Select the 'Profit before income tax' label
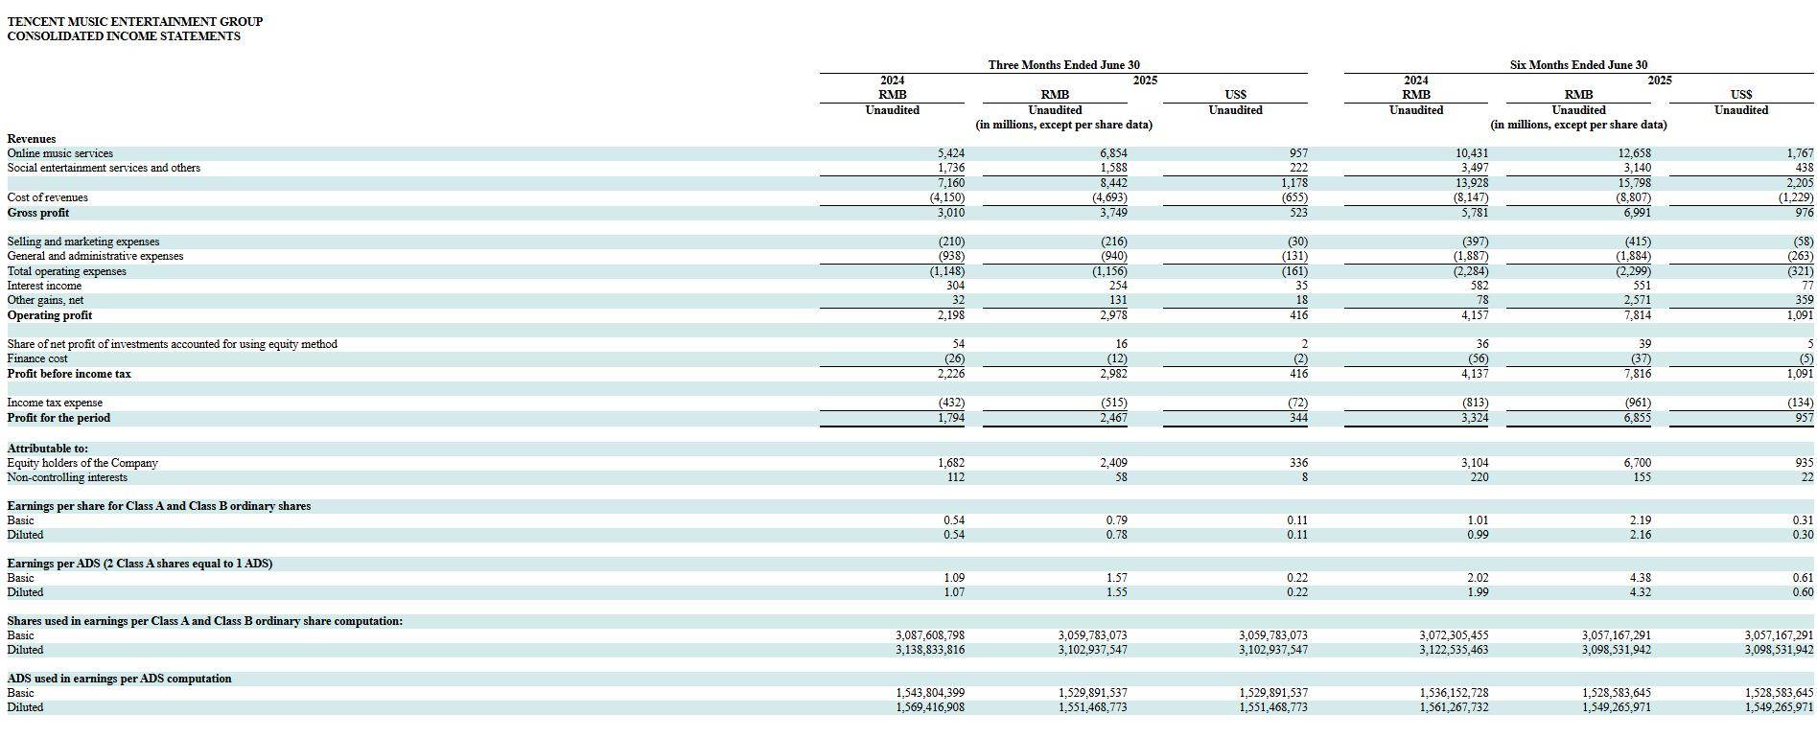 (x=69, y=374)
